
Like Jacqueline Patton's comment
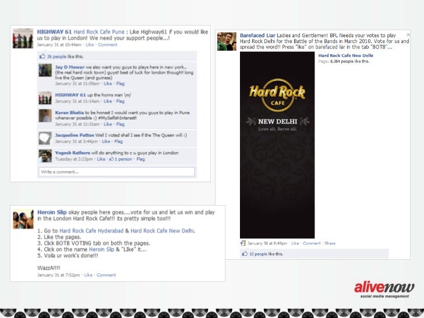[106, 142]
